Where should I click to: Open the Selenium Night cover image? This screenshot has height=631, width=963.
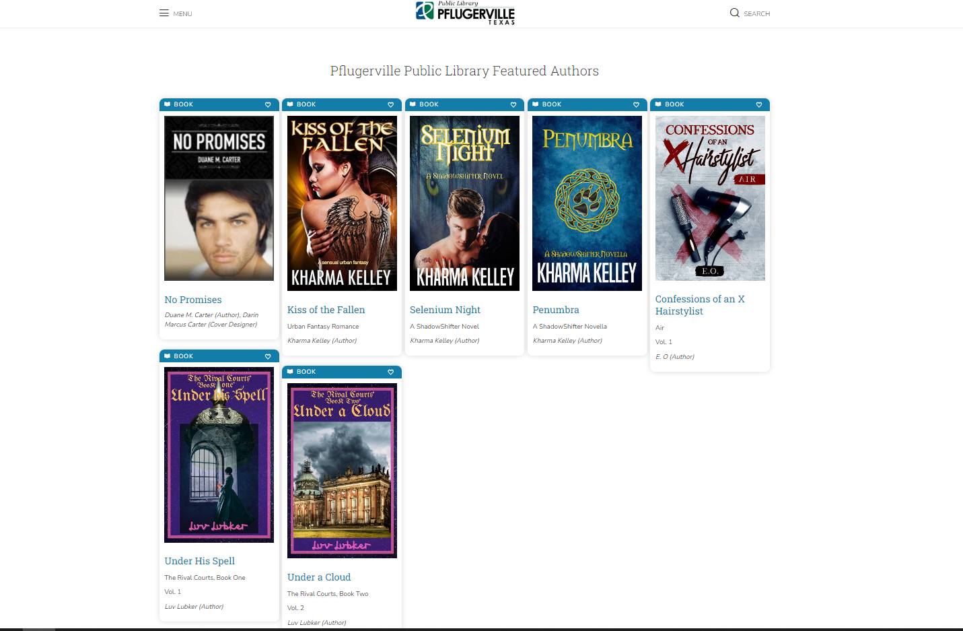(464, 203)
